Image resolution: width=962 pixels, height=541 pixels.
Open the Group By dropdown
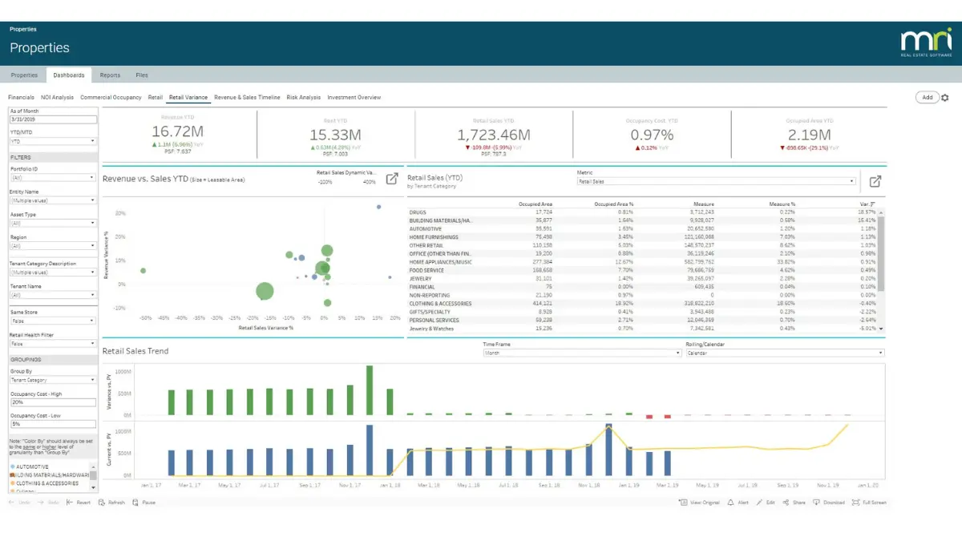point(53,380)
